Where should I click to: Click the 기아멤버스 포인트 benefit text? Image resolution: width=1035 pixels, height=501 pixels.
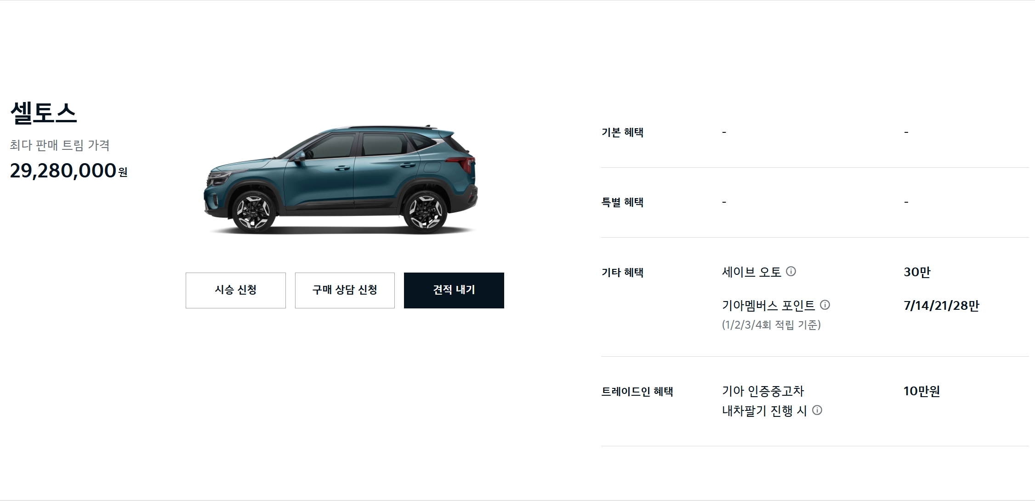point(768,306)
